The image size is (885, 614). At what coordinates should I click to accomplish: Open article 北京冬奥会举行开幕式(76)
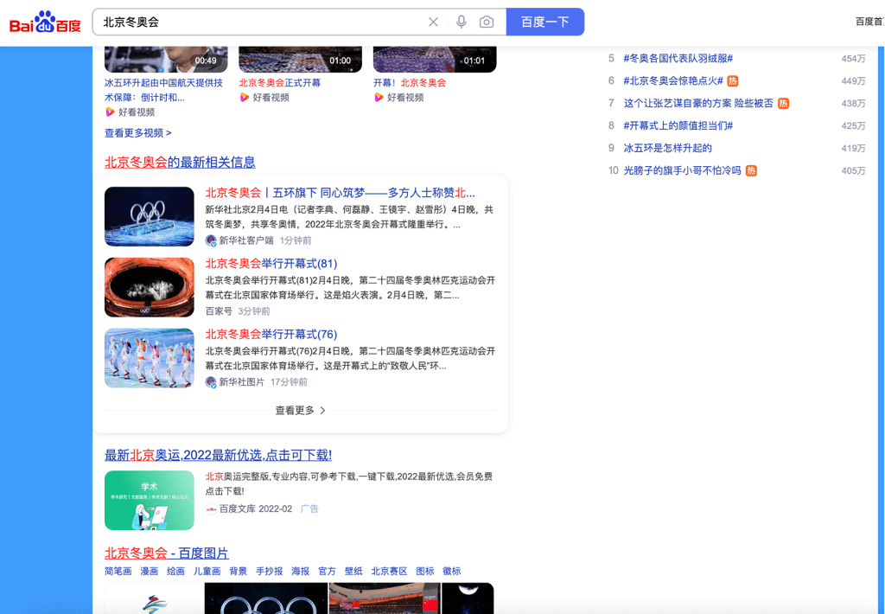coord(271,334)
